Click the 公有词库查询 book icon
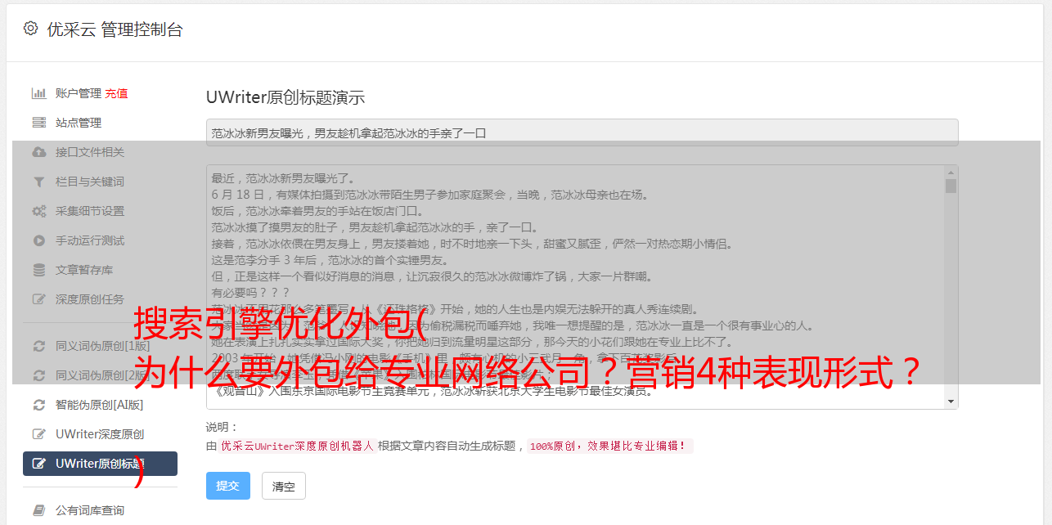 tap(38, 510)
